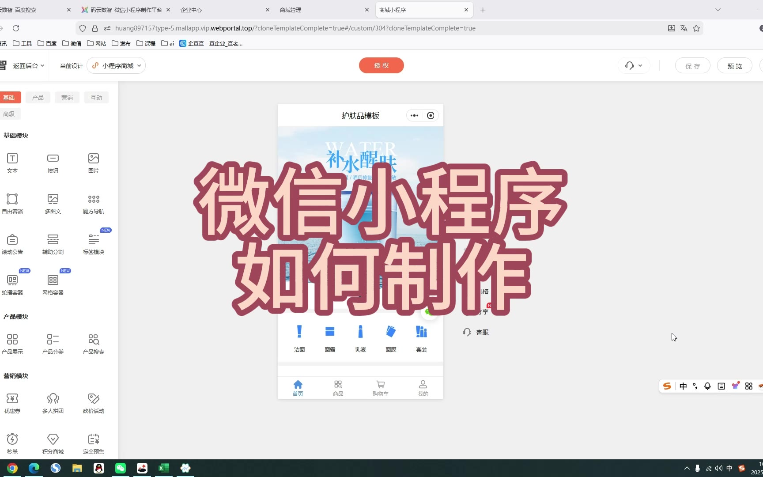Click the browser address bar URL

click(295, 28)
